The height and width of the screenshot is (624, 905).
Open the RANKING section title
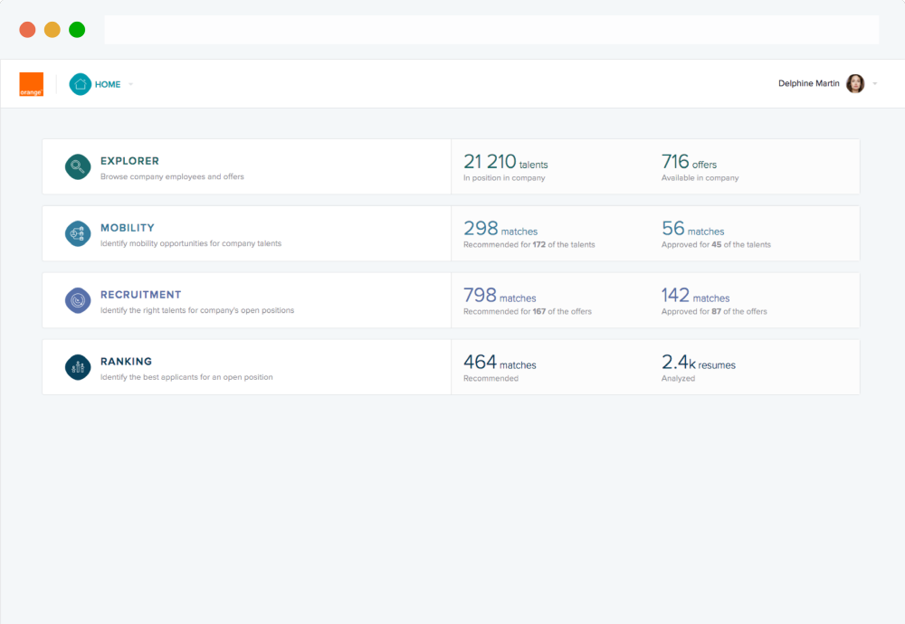[126, 362]
